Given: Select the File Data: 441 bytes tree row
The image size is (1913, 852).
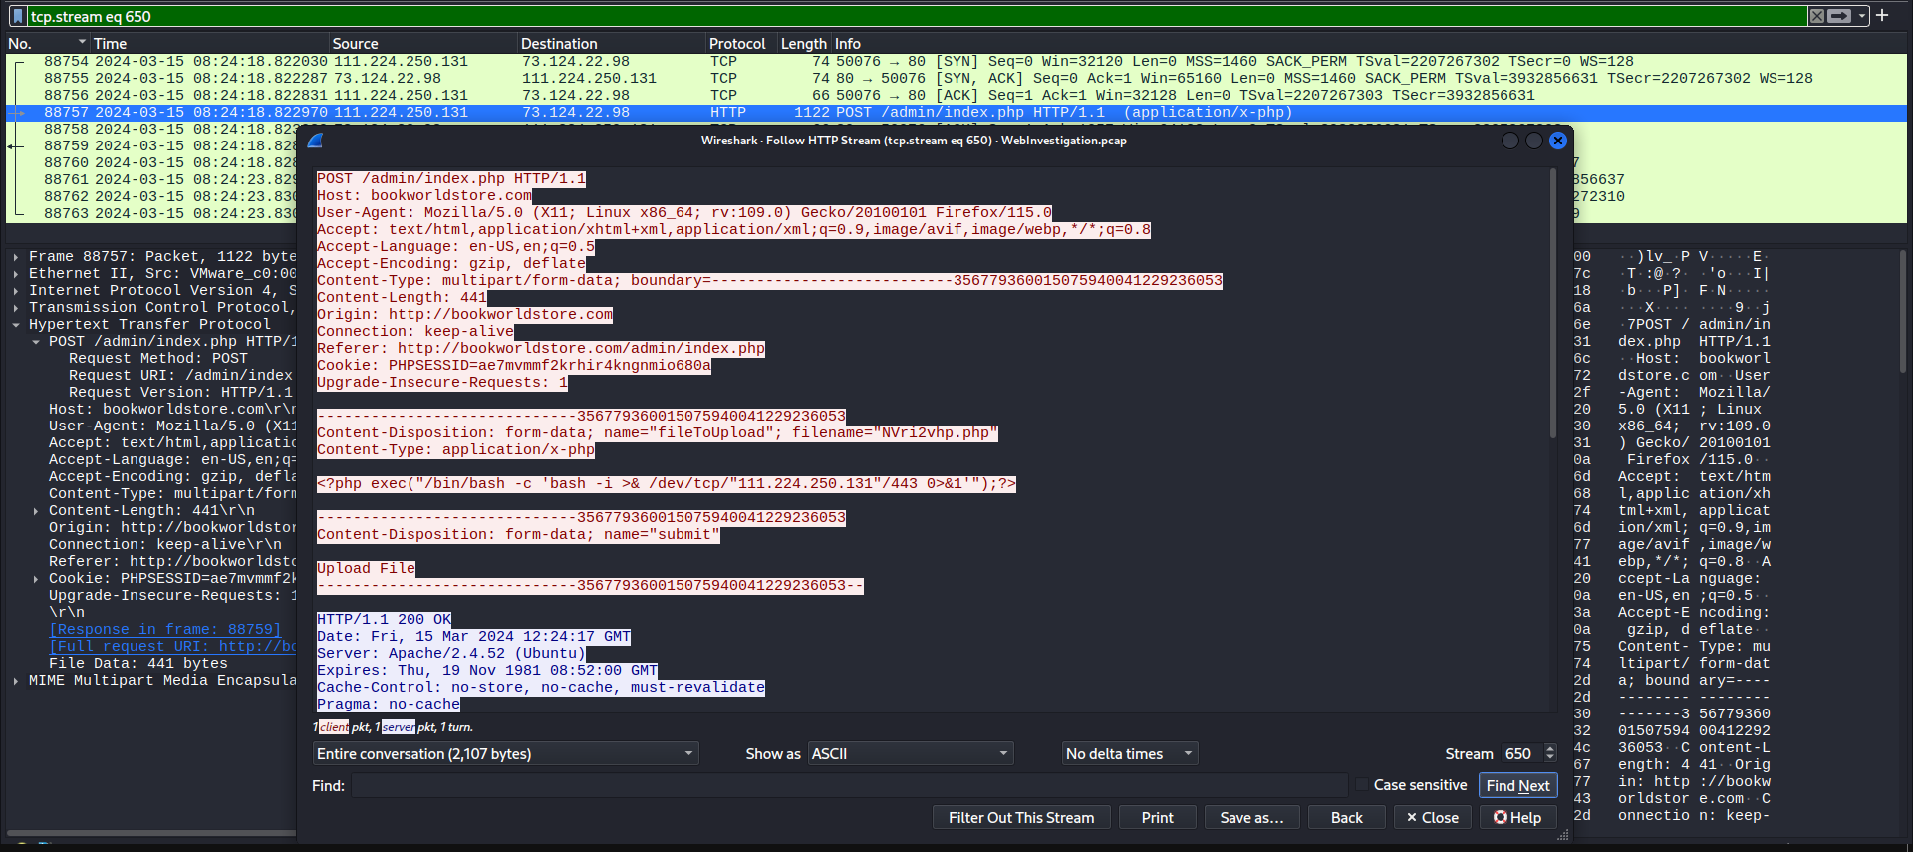Looking at the screenshot, I should tap(138, 664).
